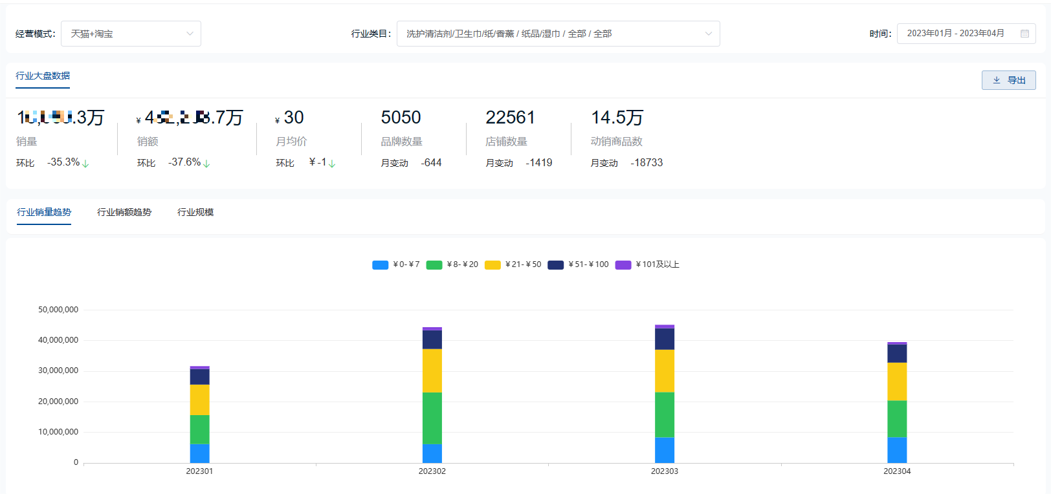Click the 销额 metric label
Viewport: 1051px width, 494px height.
[148, 142]
